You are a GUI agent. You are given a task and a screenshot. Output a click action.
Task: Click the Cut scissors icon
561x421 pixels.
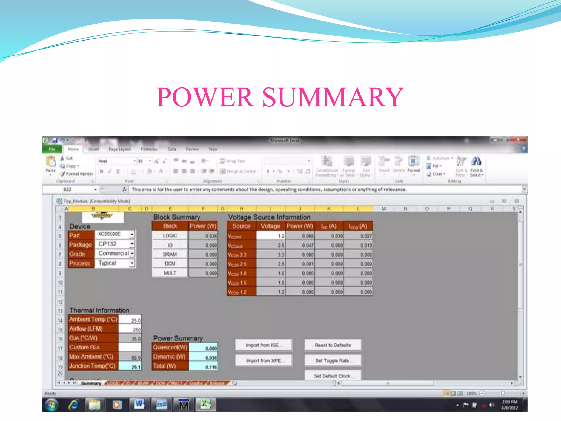coord(62,158)
